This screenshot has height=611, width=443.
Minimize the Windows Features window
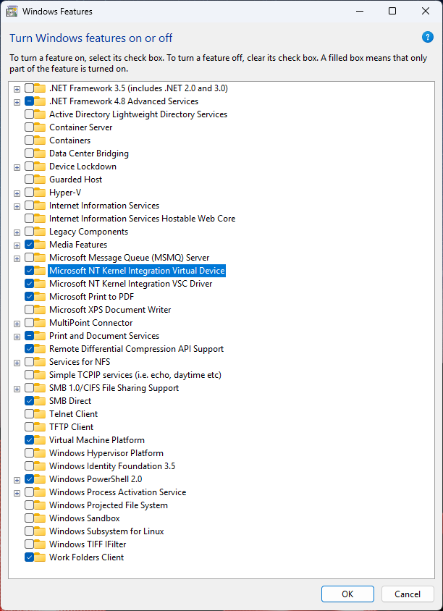point(359,12)
